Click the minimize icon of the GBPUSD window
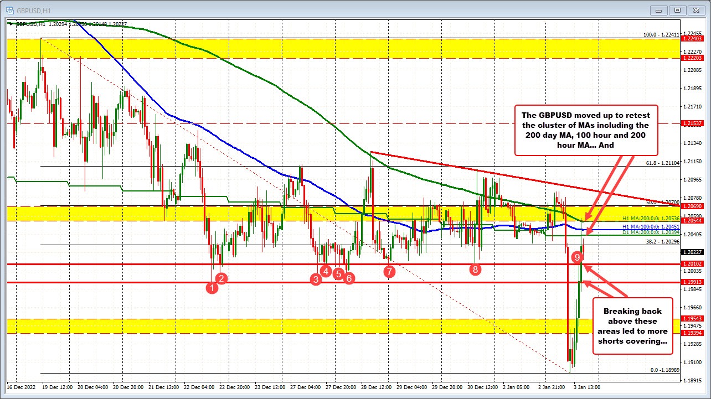The width and height of the screenshot is (711, 399). coord(658,10)
